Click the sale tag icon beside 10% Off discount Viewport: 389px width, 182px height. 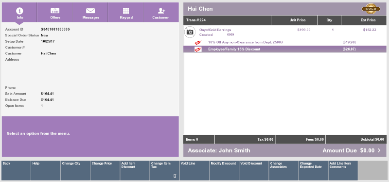coord(198,42)
